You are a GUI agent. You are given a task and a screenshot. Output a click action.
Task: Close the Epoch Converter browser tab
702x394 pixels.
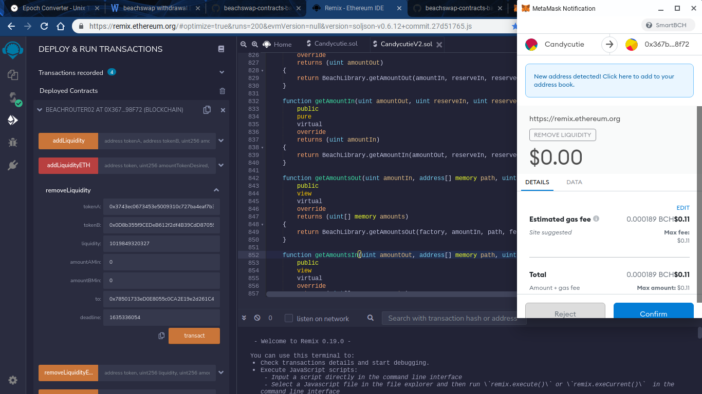pyautogui.click(x=96, y=8)
